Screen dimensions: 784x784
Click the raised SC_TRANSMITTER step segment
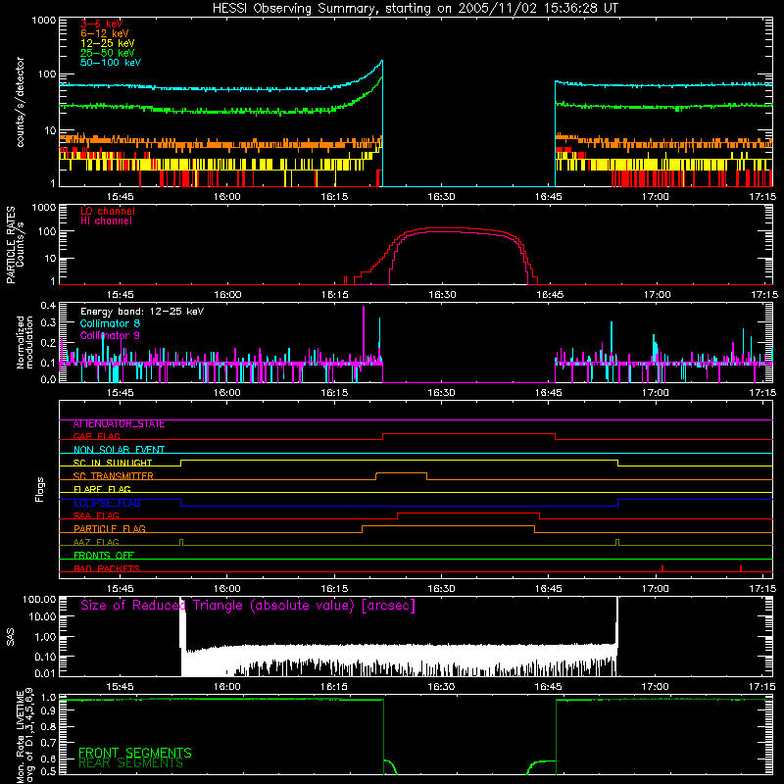click(x=401, y=473)
